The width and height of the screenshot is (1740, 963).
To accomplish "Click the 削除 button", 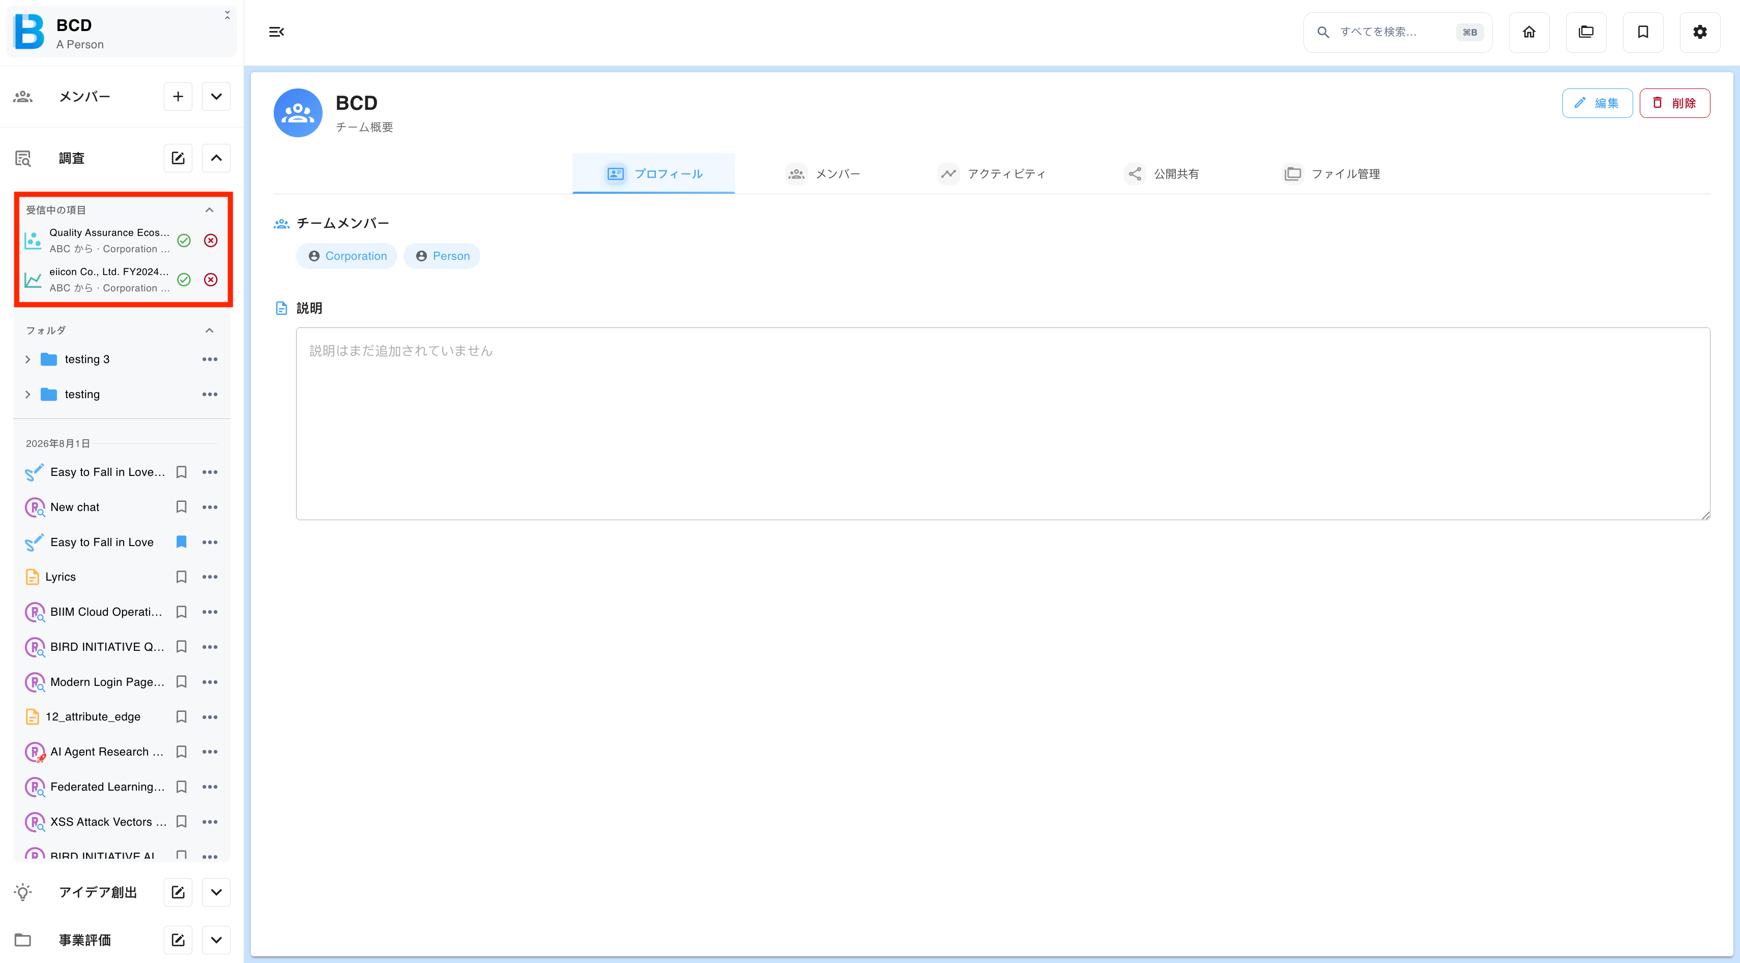I will (x=1674, y=103).
